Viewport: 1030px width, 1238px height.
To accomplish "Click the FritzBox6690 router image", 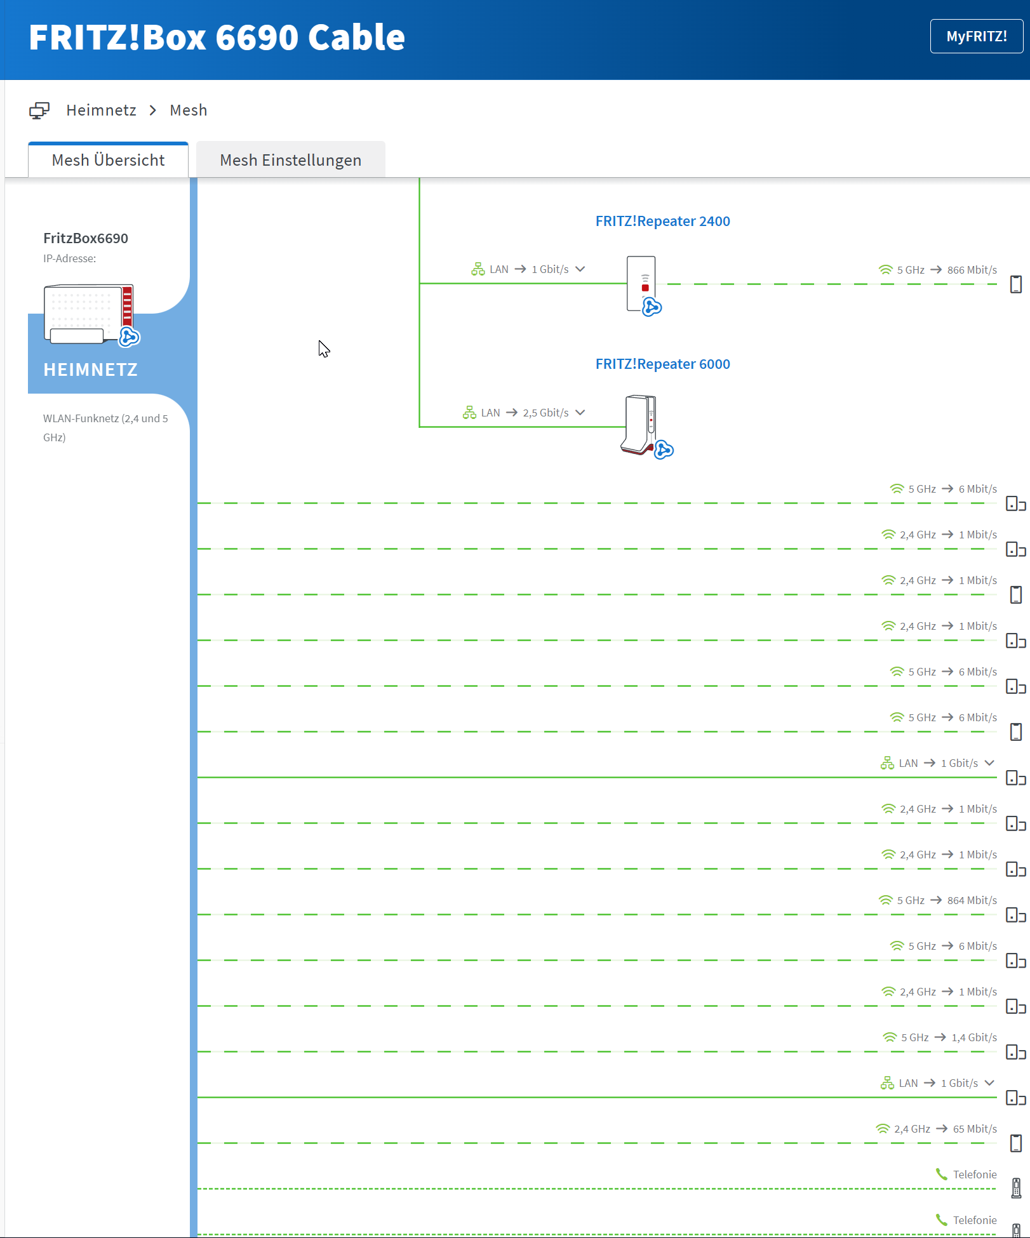I will [x=88, y=314].
